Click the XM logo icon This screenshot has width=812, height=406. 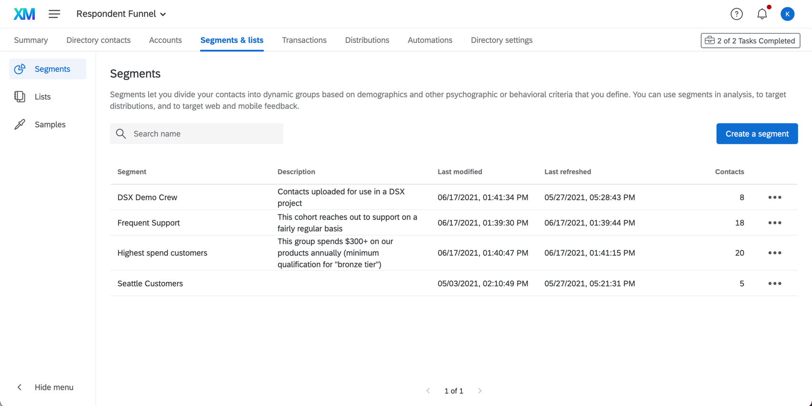tap(24, 14)
